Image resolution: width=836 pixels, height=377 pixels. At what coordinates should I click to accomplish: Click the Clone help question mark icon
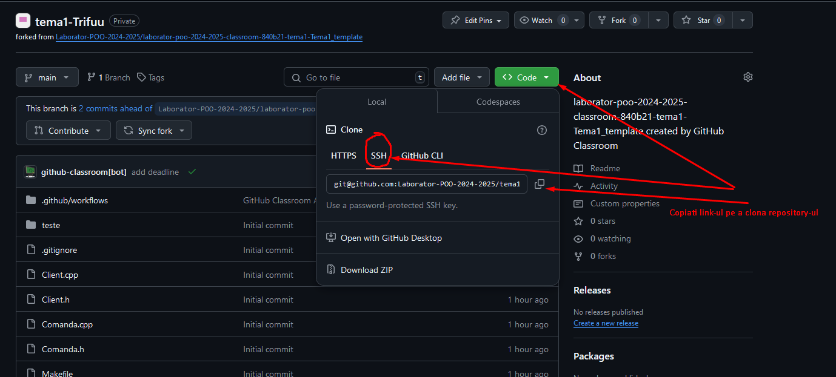(542, 129)
